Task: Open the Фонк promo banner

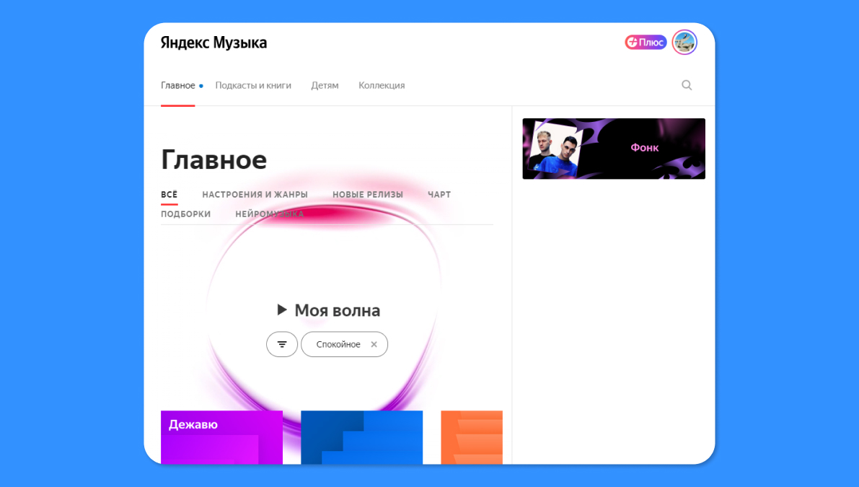Action: click(613, 149)
